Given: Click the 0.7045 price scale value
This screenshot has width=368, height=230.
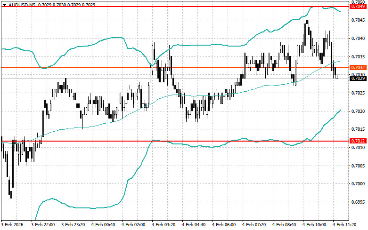Looking at the screenshot, I should [358, 20].
